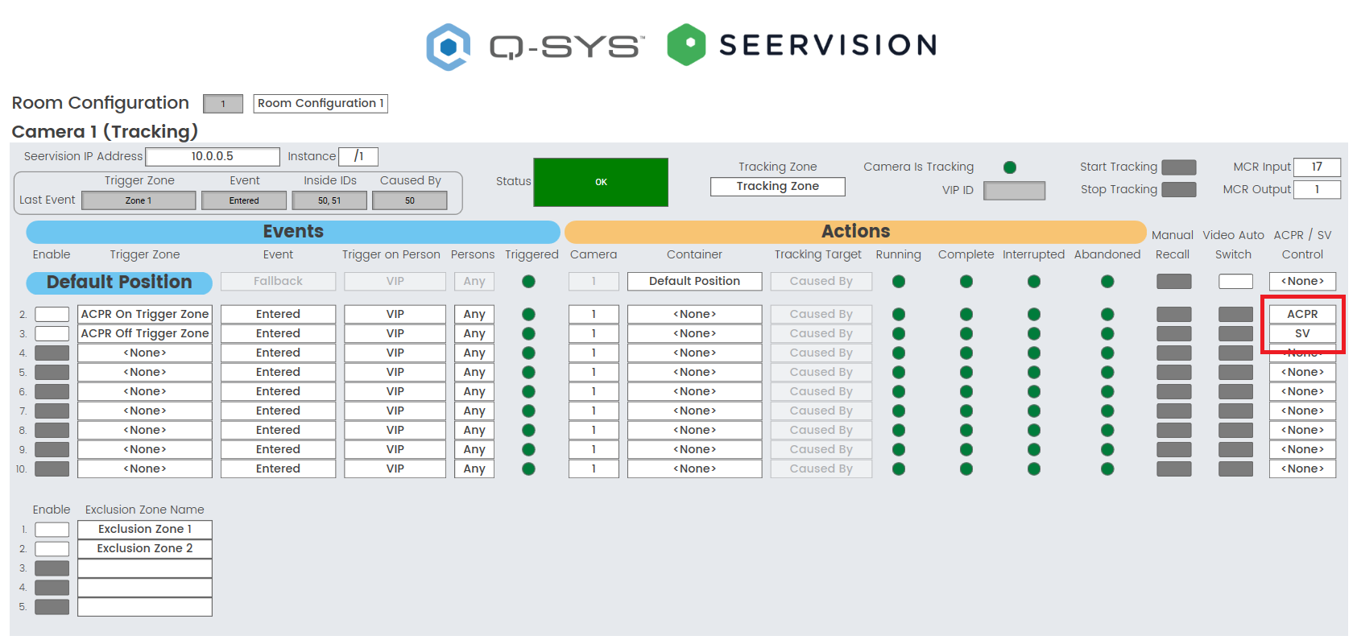Click the row 2 Running status LED
Viewport: 1357px width, 644px height.
click(x=899, y=314)
